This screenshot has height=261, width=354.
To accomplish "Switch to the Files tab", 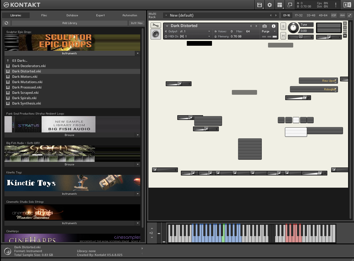I will coord(44,15).
